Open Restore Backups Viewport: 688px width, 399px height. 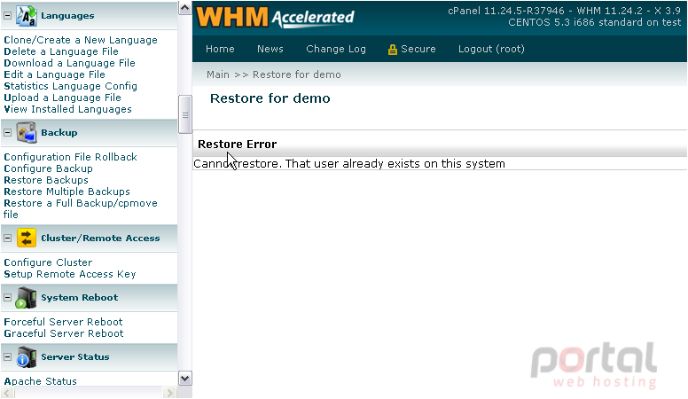pyautogui.click(x=46, y=180)
